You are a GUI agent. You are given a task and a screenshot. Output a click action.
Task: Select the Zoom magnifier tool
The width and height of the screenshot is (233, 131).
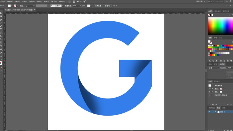tap(1, 56)
